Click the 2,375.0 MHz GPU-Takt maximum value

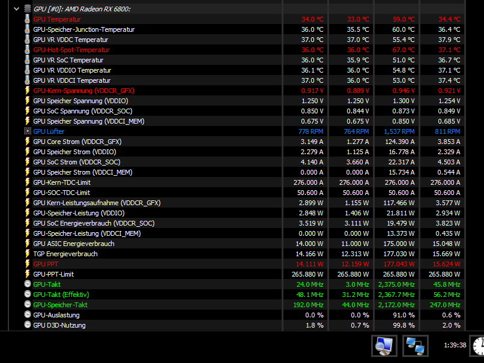[x=396, y=284]
